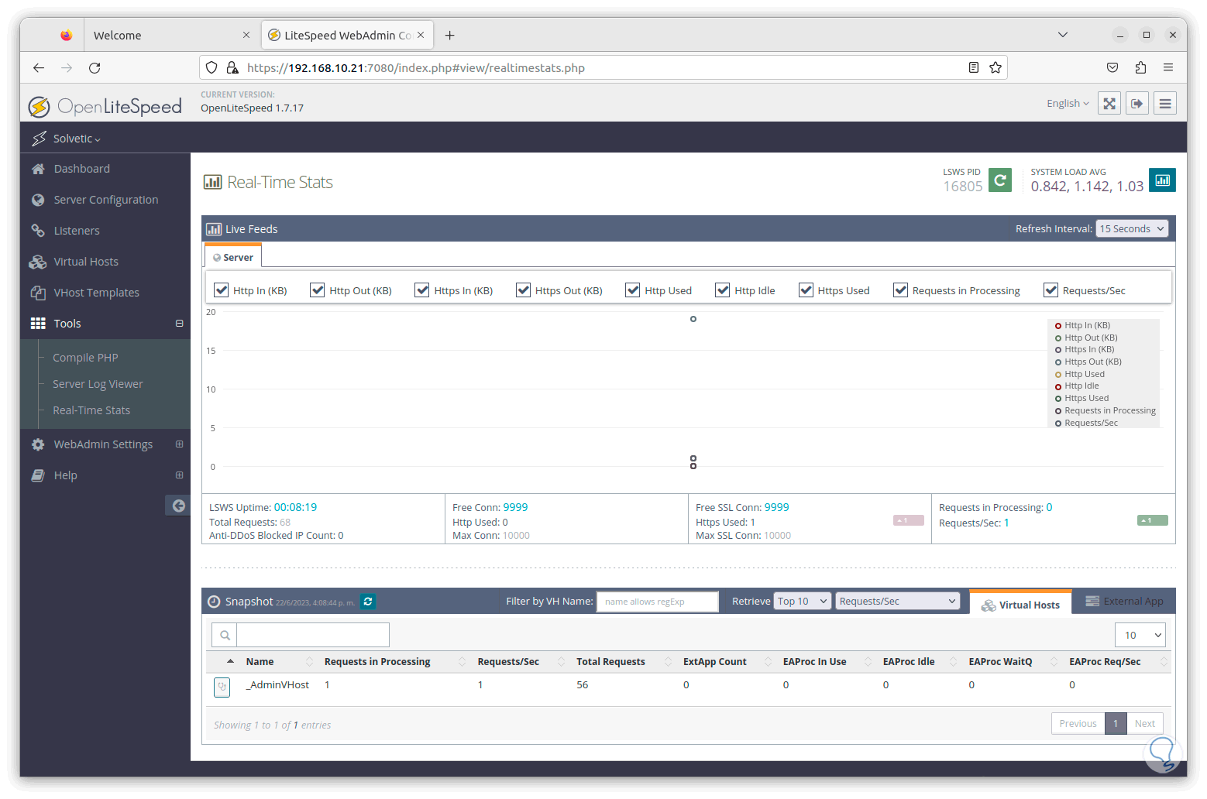The height and width of the screenshot is (799, 1207).
Task: Click the Live Feeds chart icon
Action: [214, 229]
